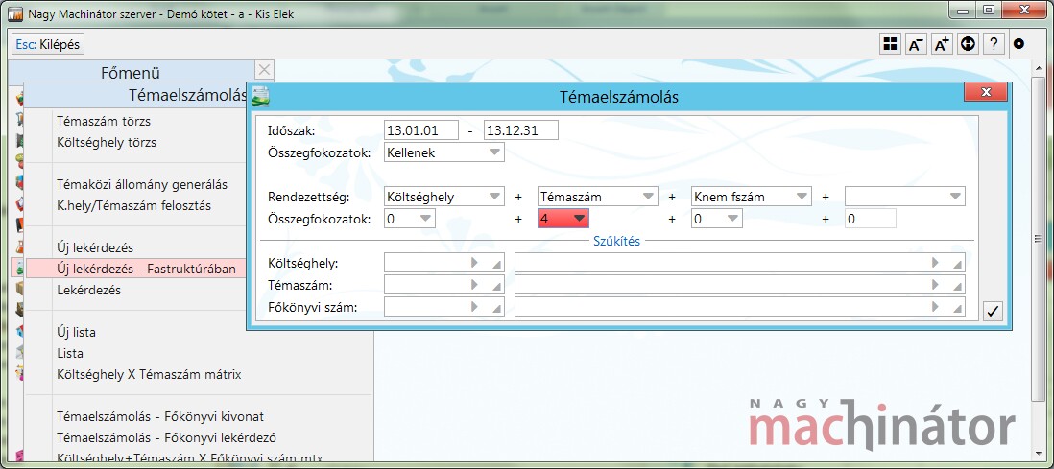1054x469 pixels.
Task: Click arrow in short Témaszám filter field
Action: click(x=474, y=284)
